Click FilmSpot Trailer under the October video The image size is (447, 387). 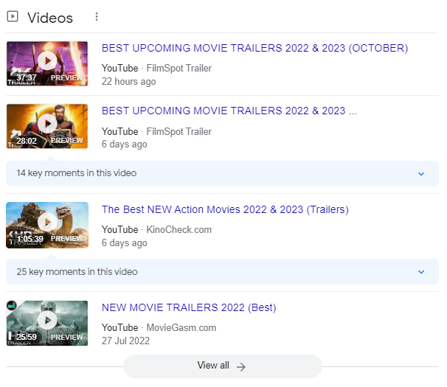[179, 69]
